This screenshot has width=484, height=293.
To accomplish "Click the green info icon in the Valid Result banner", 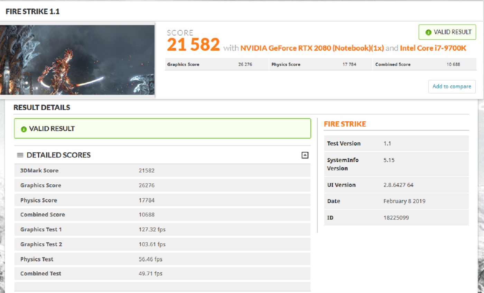I will point(24,129).
